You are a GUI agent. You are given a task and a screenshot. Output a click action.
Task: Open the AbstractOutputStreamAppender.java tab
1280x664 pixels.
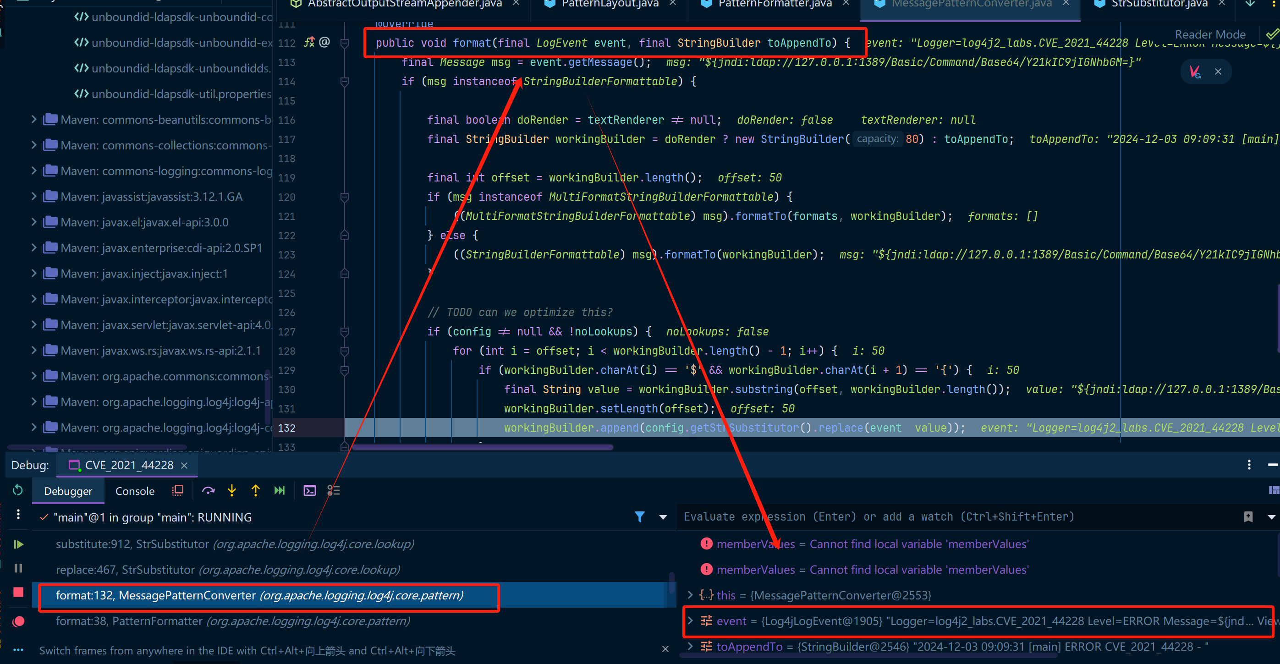click(405, 4)
